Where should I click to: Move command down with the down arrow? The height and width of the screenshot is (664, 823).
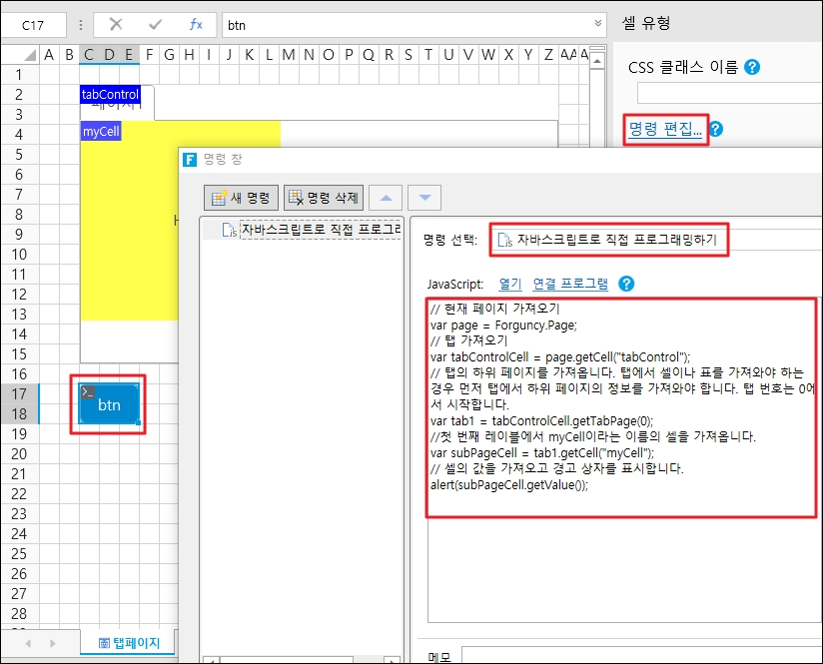tap(423, 198)
